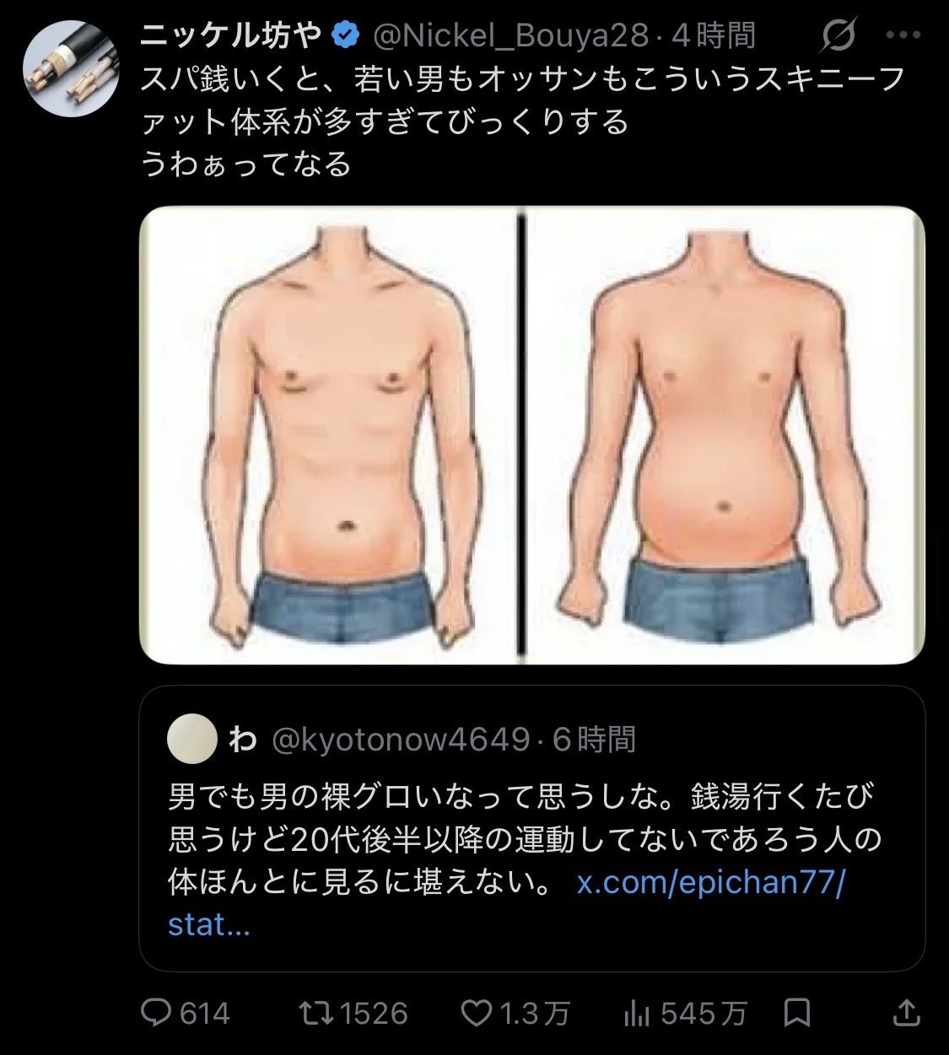Screen dimensions: 949x1055
Task: Open the quoted tweet text body
Action: click(x=525, y=860)
